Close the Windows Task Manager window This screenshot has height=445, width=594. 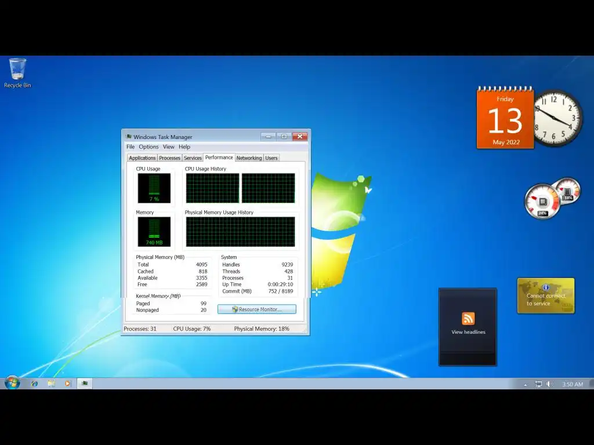pos(300,136)
